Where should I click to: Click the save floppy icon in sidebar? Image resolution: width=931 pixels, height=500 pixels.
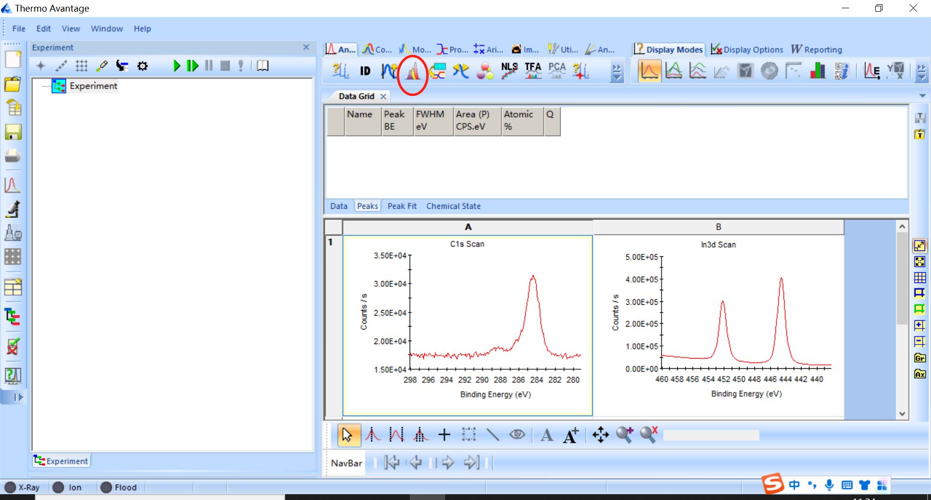click(13, 132)
